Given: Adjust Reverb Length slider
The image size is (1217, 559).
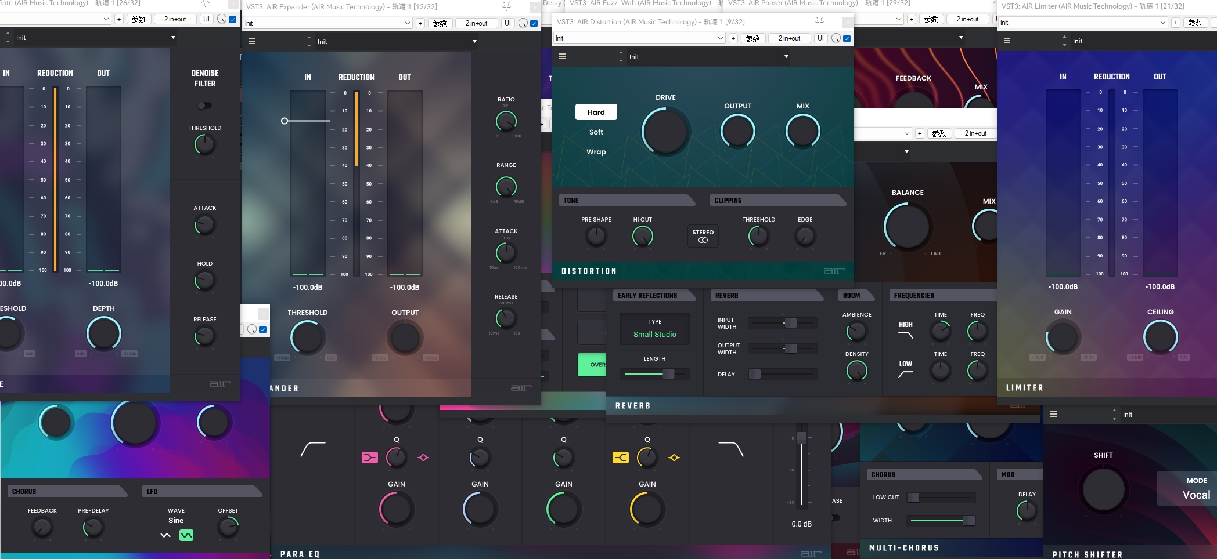Looking at the screenshot, I should [655, 374].
